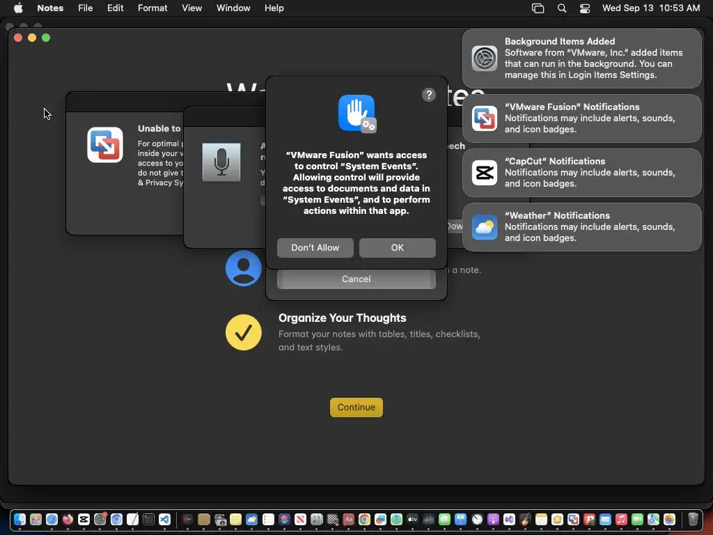Open Dictionary from the Dock
Screen dimensions: 713x535
click(348, 519)
